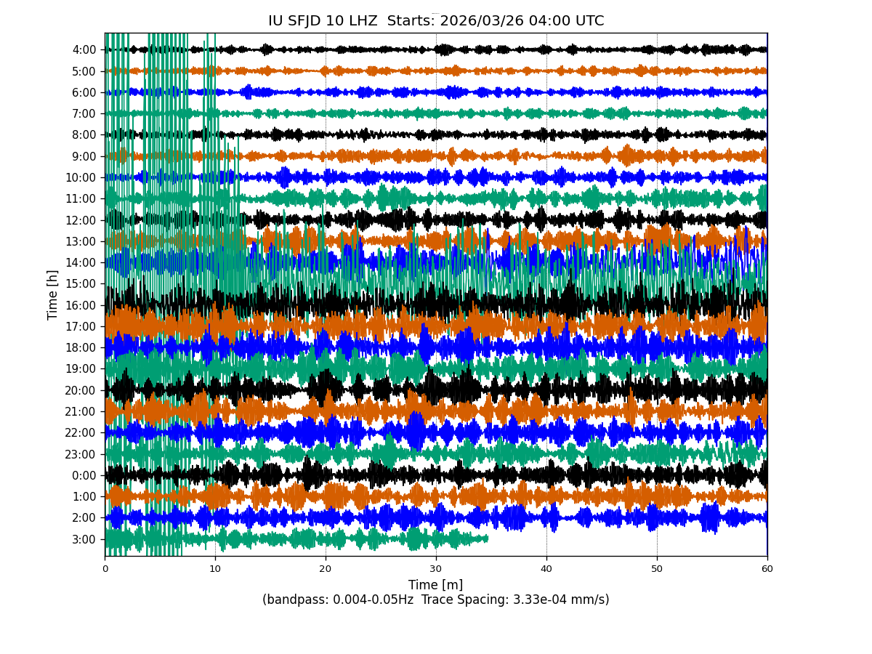The height and width of the screenshot is (654, 872).
Task: Click the 7:00 hour label on y-axis
Action: 84,114
